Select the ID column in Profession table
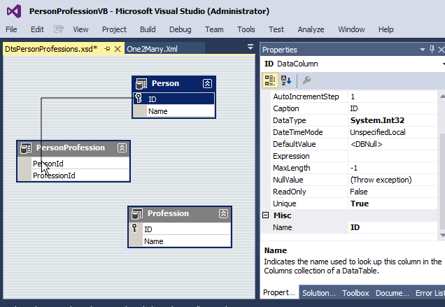Viewport: 445px width, 307px height. tap(180, 229)
